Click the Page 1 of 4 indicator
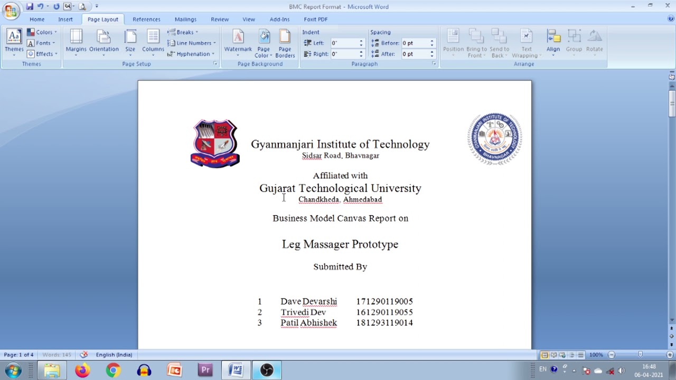 [x=18, y=355]
